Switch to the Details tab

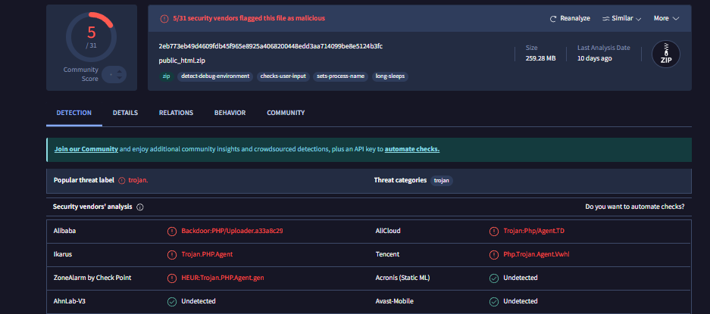[x=125, y=113]
